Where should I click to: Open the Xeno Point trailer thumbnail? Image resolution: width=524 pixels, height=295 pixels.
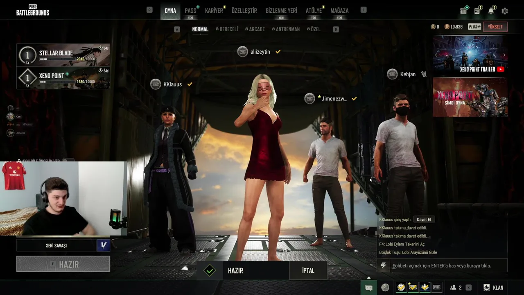click(470, 55)
